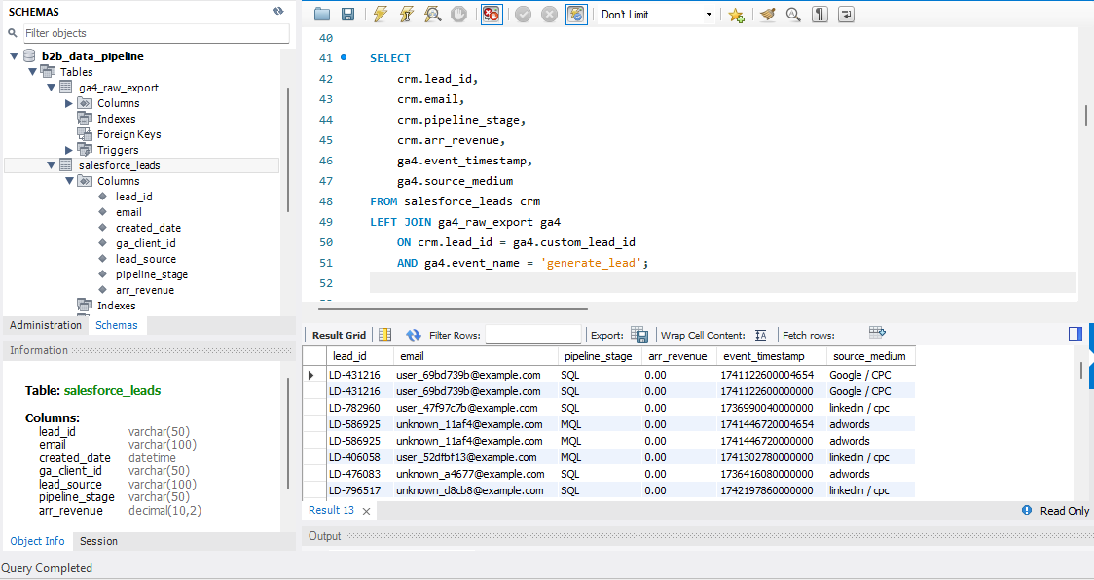
Task: Select the lead_id column in tree
Action: (x=133, y=197)
